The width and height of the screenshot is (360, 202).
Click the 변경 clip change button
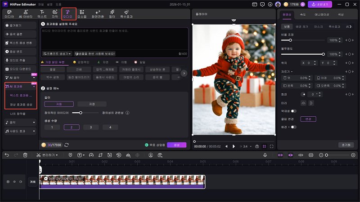[308, 119]
